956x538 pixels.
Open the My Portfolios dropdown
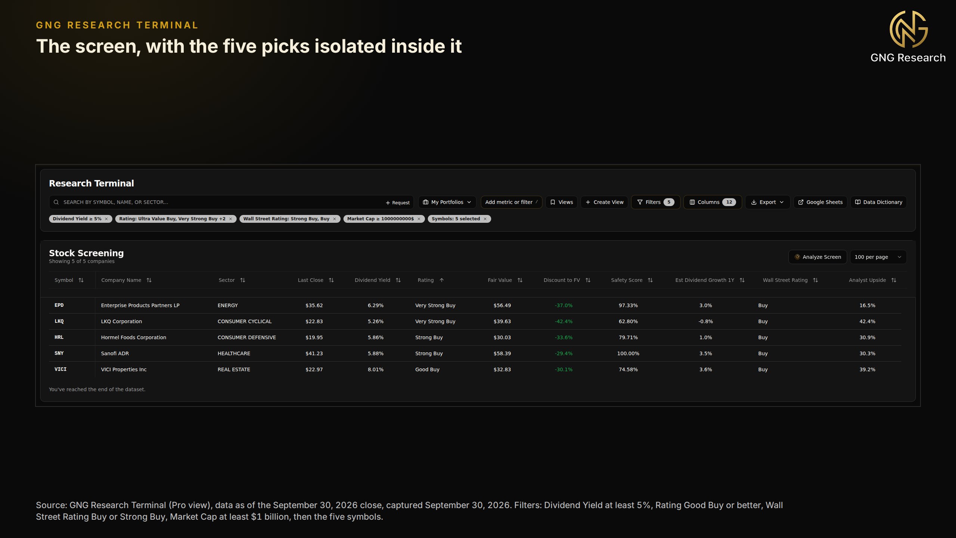click(447, 202)
